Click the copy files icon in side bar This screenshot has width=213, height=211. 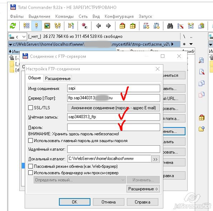point(202,83)
